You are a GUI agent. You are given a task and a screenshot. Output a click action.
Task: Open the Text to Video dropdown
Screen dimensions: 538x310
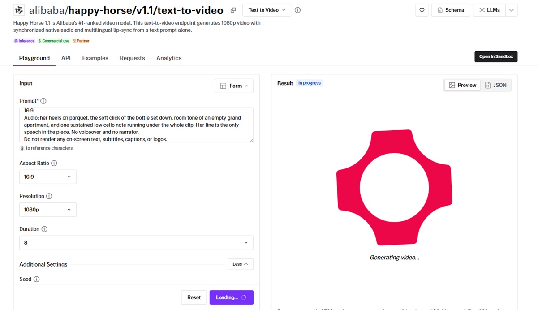267,10
